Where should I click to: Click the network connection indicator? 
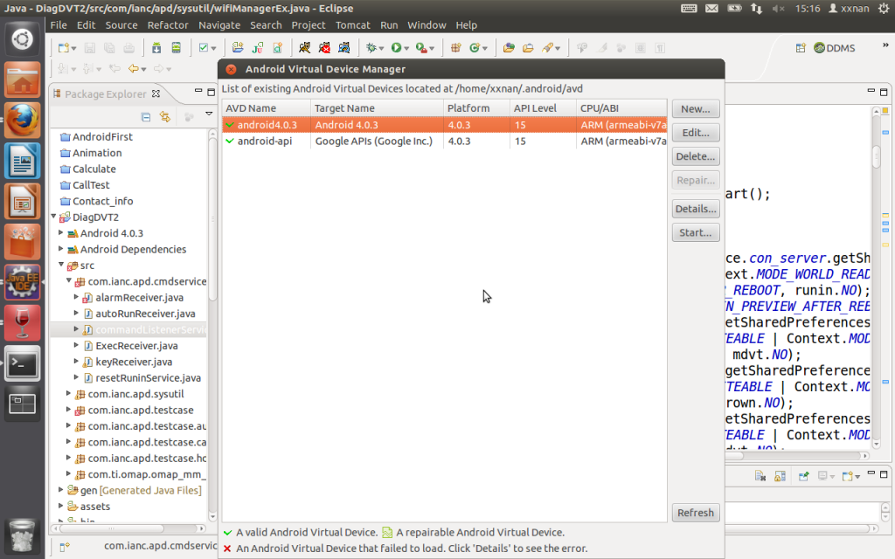756,8
